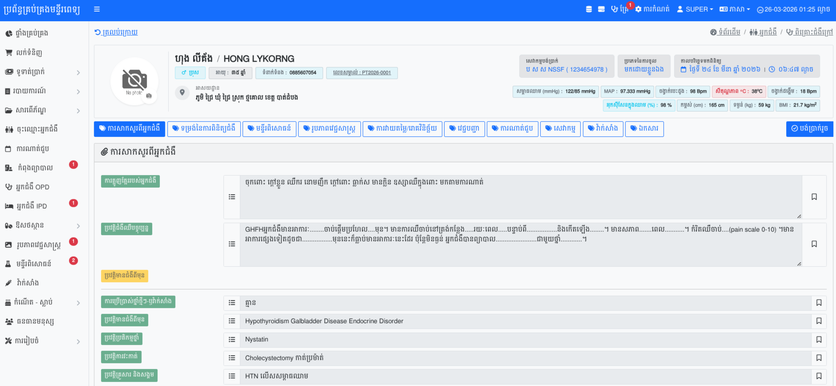Switch to the វេជ្ជបញ្ជា prescription tab

(x=464, y=129)
